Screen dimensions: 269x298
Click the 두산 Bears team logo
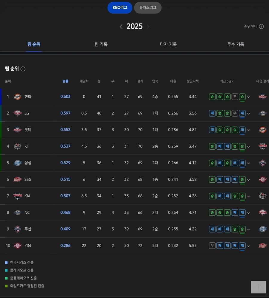click(x=18, y=229)
